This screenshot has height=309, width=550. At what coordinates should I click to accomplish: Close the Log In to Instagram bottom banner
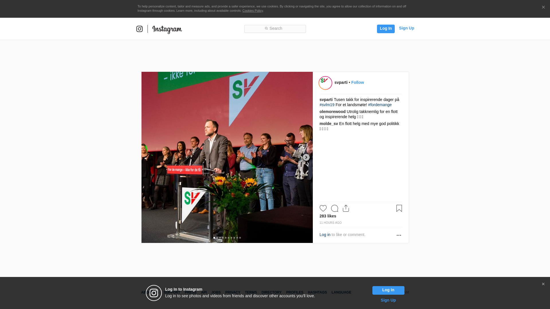pos(543,284)
